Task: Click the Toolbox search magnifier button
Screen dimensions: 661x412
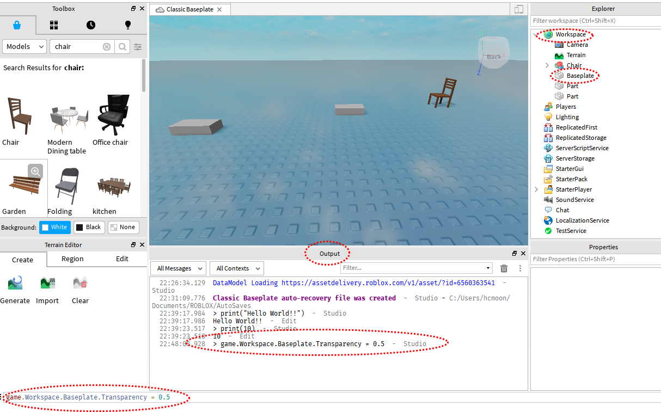Action: point(123,47)
